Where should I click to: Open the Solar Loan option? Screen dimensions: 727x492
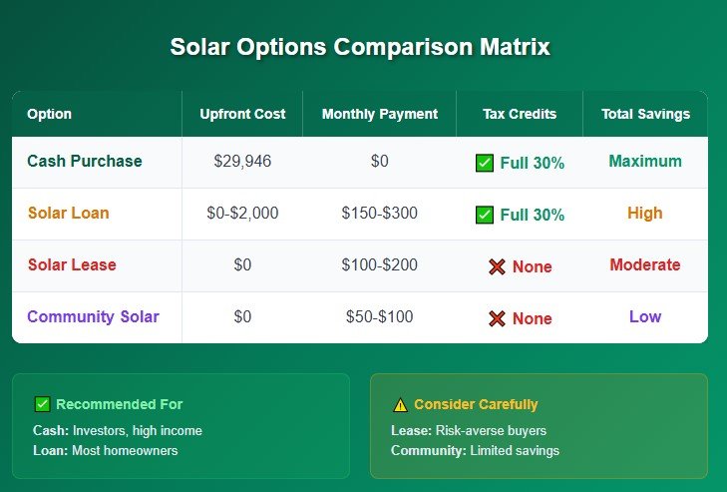69,214
